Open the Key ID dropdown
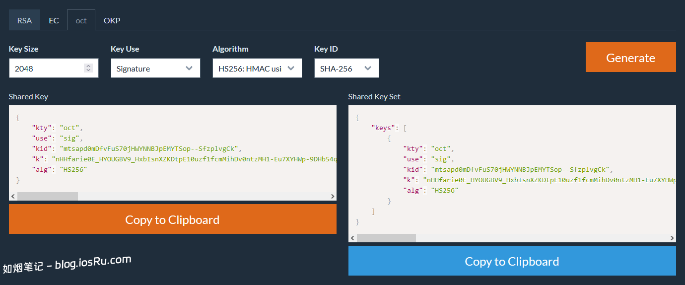This screenshot has height=285, width=685. (x=346, y=69)
